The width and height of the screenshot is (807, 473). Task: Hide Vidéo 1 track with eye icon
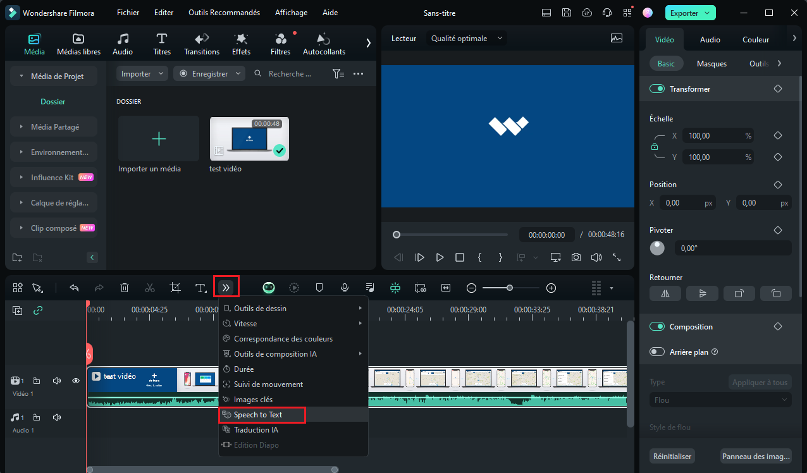(x=76, y=381)
